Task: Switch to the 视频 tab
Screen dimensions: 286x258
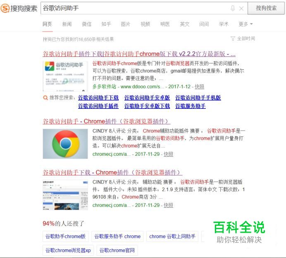Action: click(145, 24)
